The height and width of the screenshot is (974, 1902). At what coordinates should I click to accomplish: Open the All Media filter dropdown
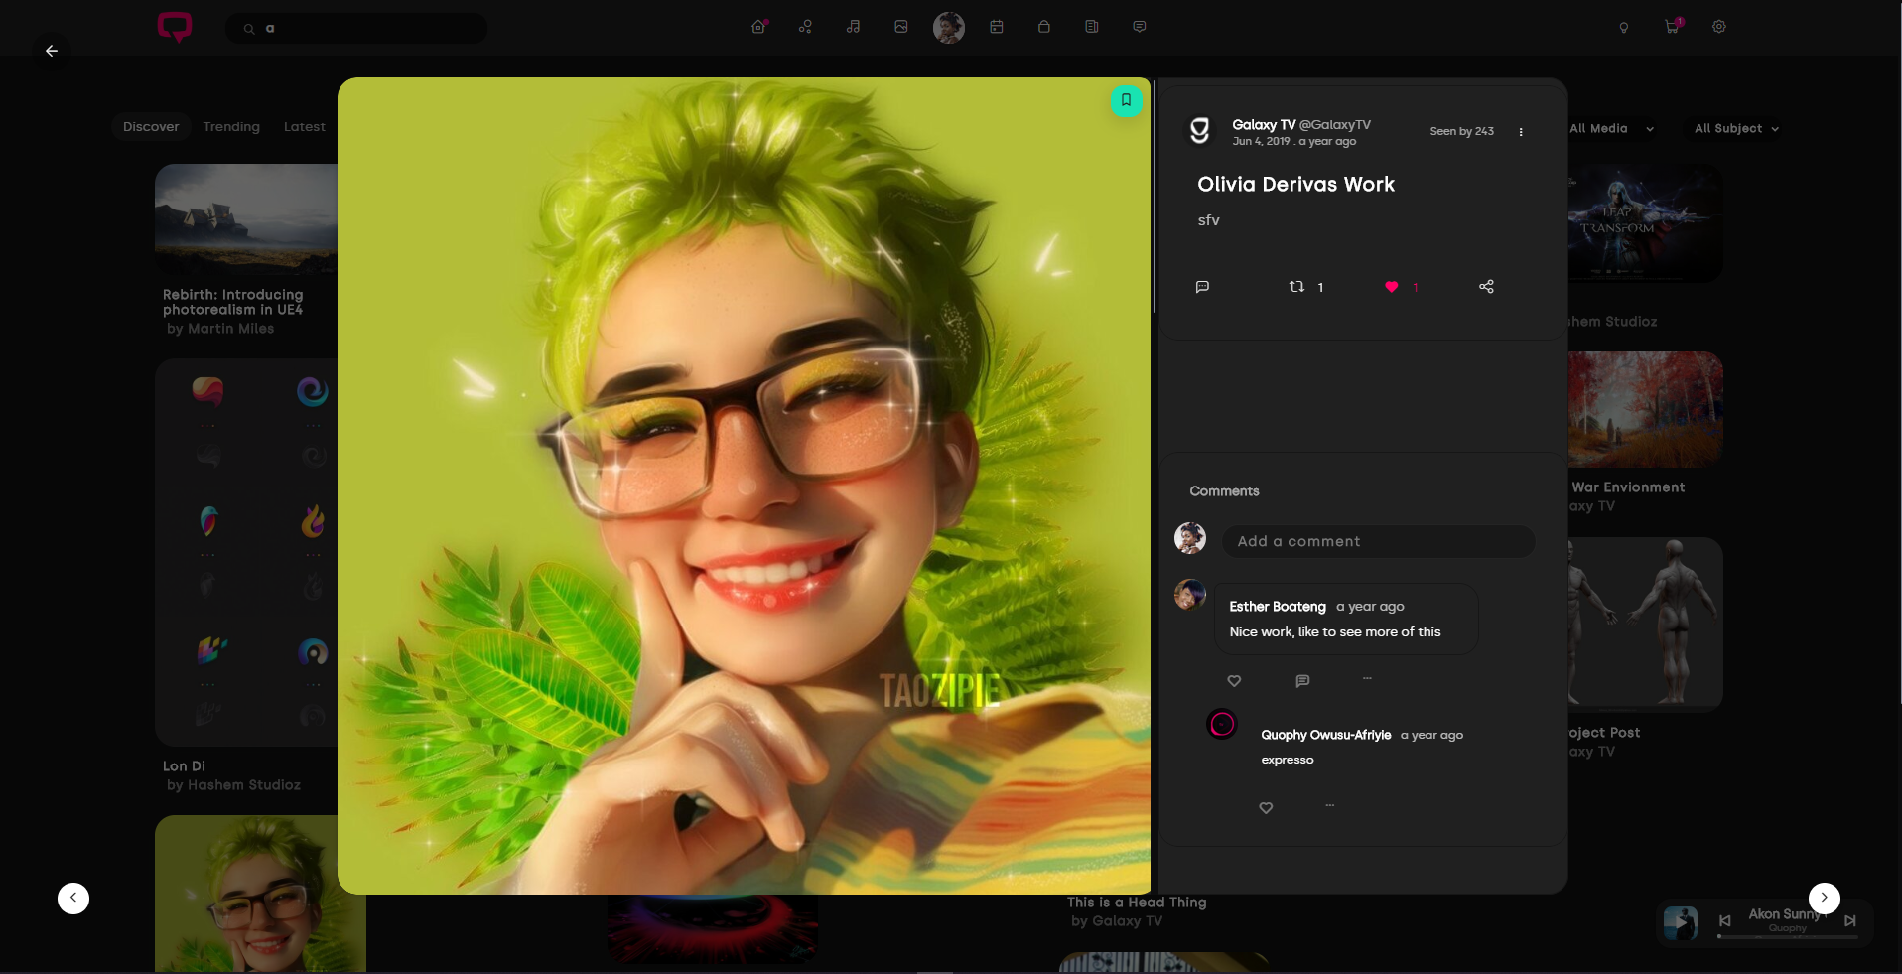(x=1611, y=128)
